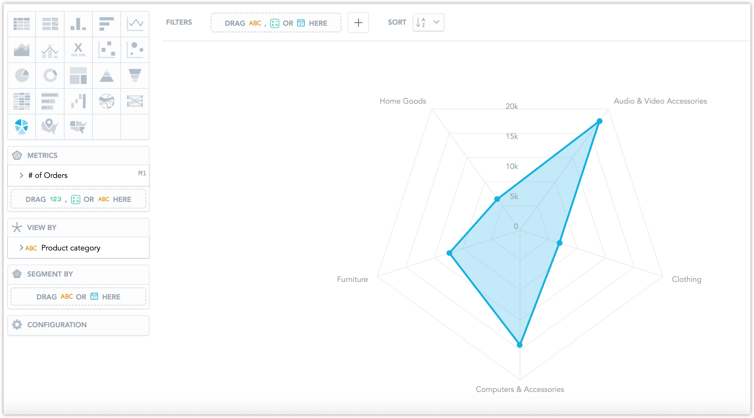
Task: Click the Segment By section header
Action: click(x=78, y=274)
